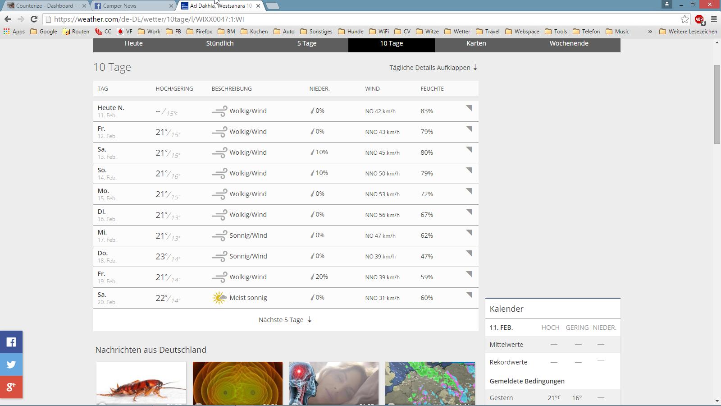Click humidity value 47% in Do. row
Image resolution: width=721 pixels, height=406 pixels.
tap(427, 256)
